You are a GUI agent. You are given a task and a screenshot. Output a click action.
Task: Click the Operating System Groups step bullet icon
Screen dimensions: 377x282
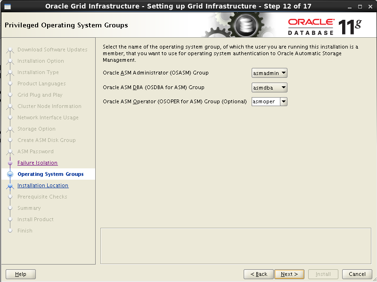click(x=10, y=174)
